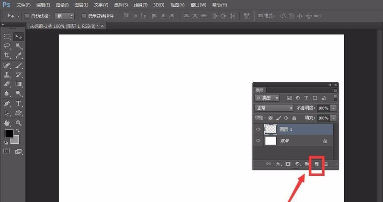
Task: Add a layer mask using panel icon
Action: tap(288, 164)
